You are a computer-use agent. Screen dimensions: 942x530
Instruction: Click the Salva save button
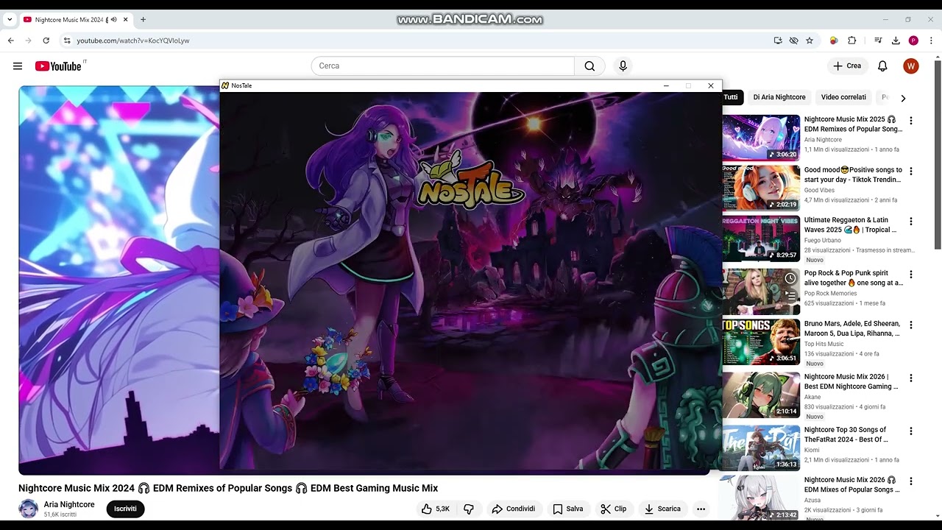tap(568, 509)
